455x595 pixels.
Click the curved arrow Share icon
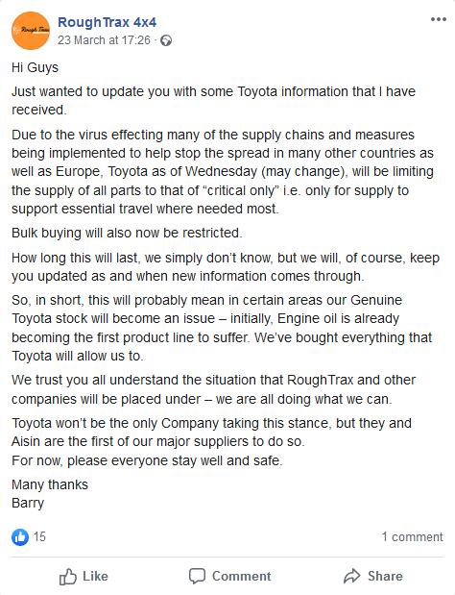click(352, 576)
